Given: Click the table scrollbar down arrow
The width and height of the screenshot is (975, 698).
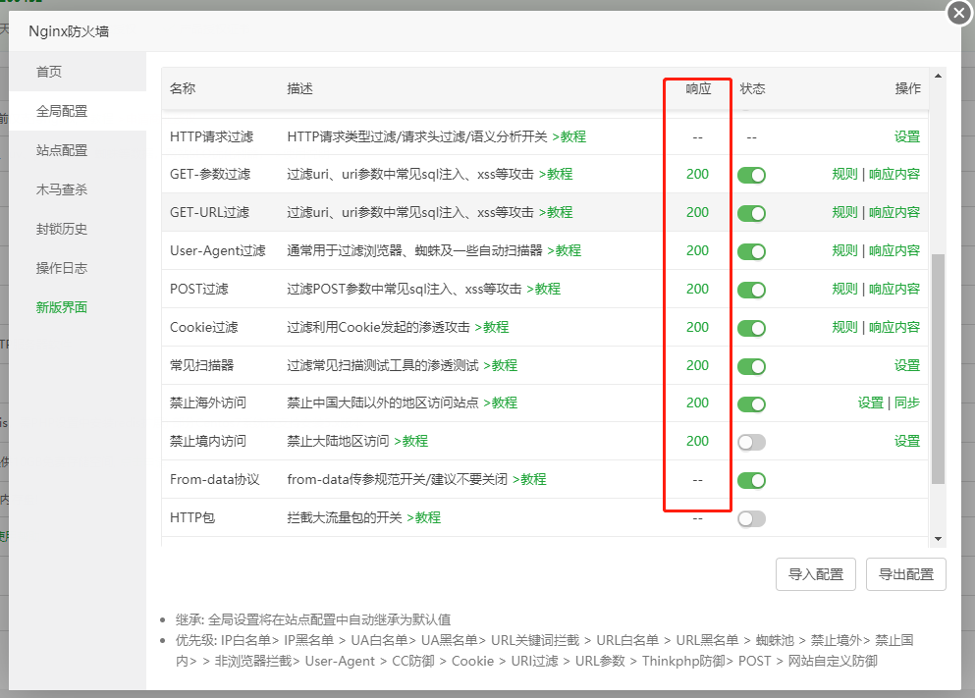Looking at the screenshot, I should [939, 539].
